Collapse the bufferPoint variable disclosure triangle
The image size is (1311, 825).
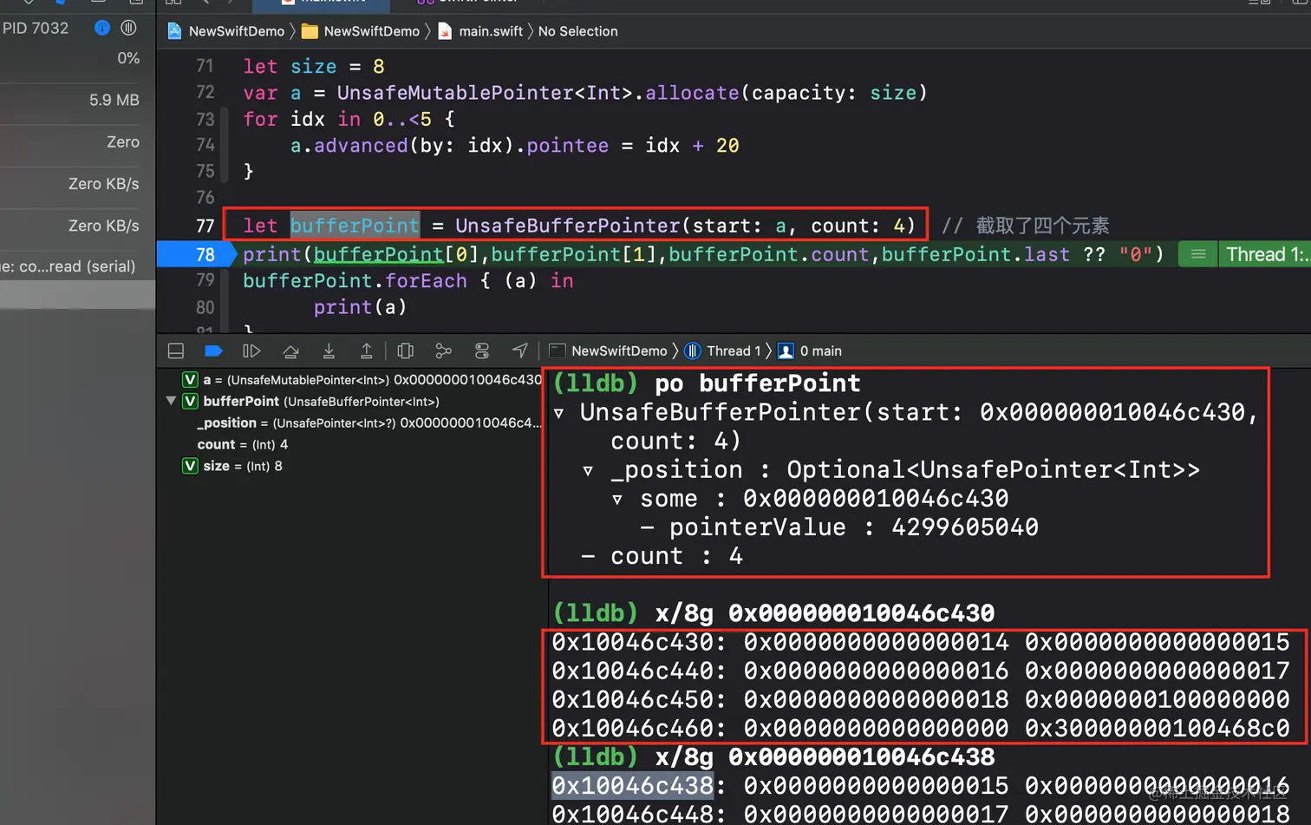pyautogui.click(x=171, y=401)
